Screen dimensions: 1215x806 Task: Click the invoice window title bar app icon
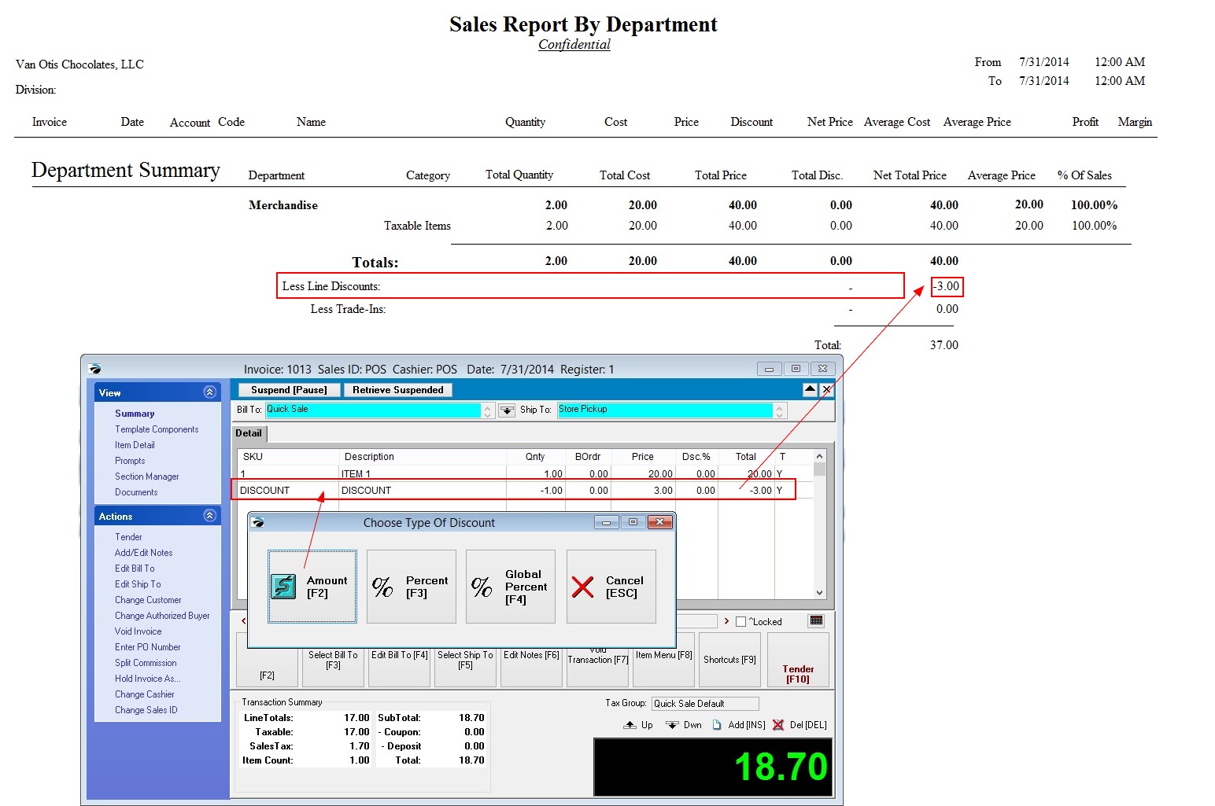pos(95,369)
